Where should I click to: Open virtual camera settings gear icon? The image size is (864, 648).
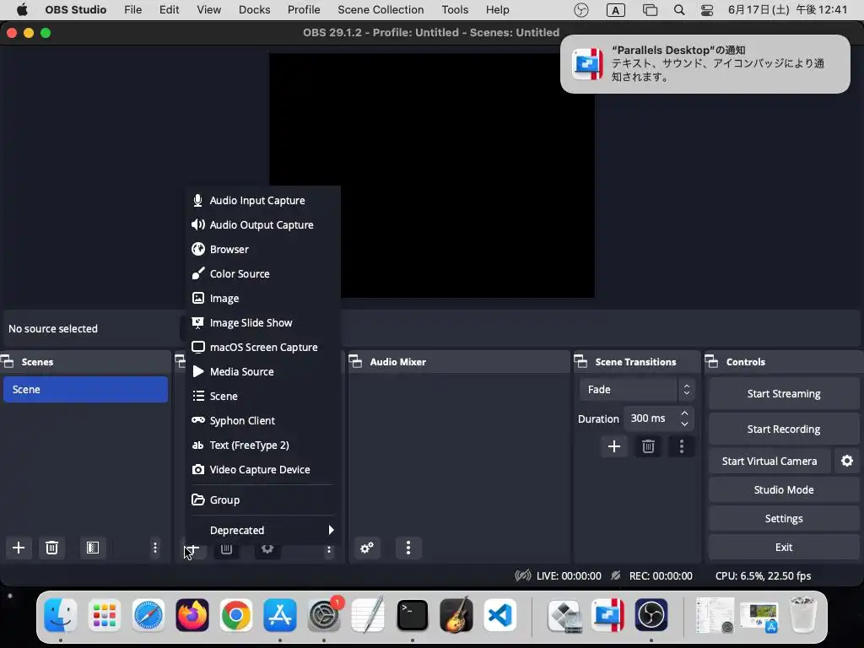pyautogui.click(x=847, y=461)
